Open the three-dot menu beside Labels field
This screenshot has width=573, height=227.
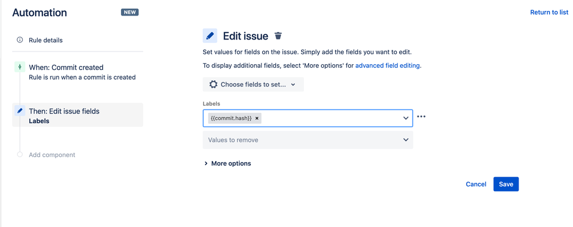coord(422,116)
